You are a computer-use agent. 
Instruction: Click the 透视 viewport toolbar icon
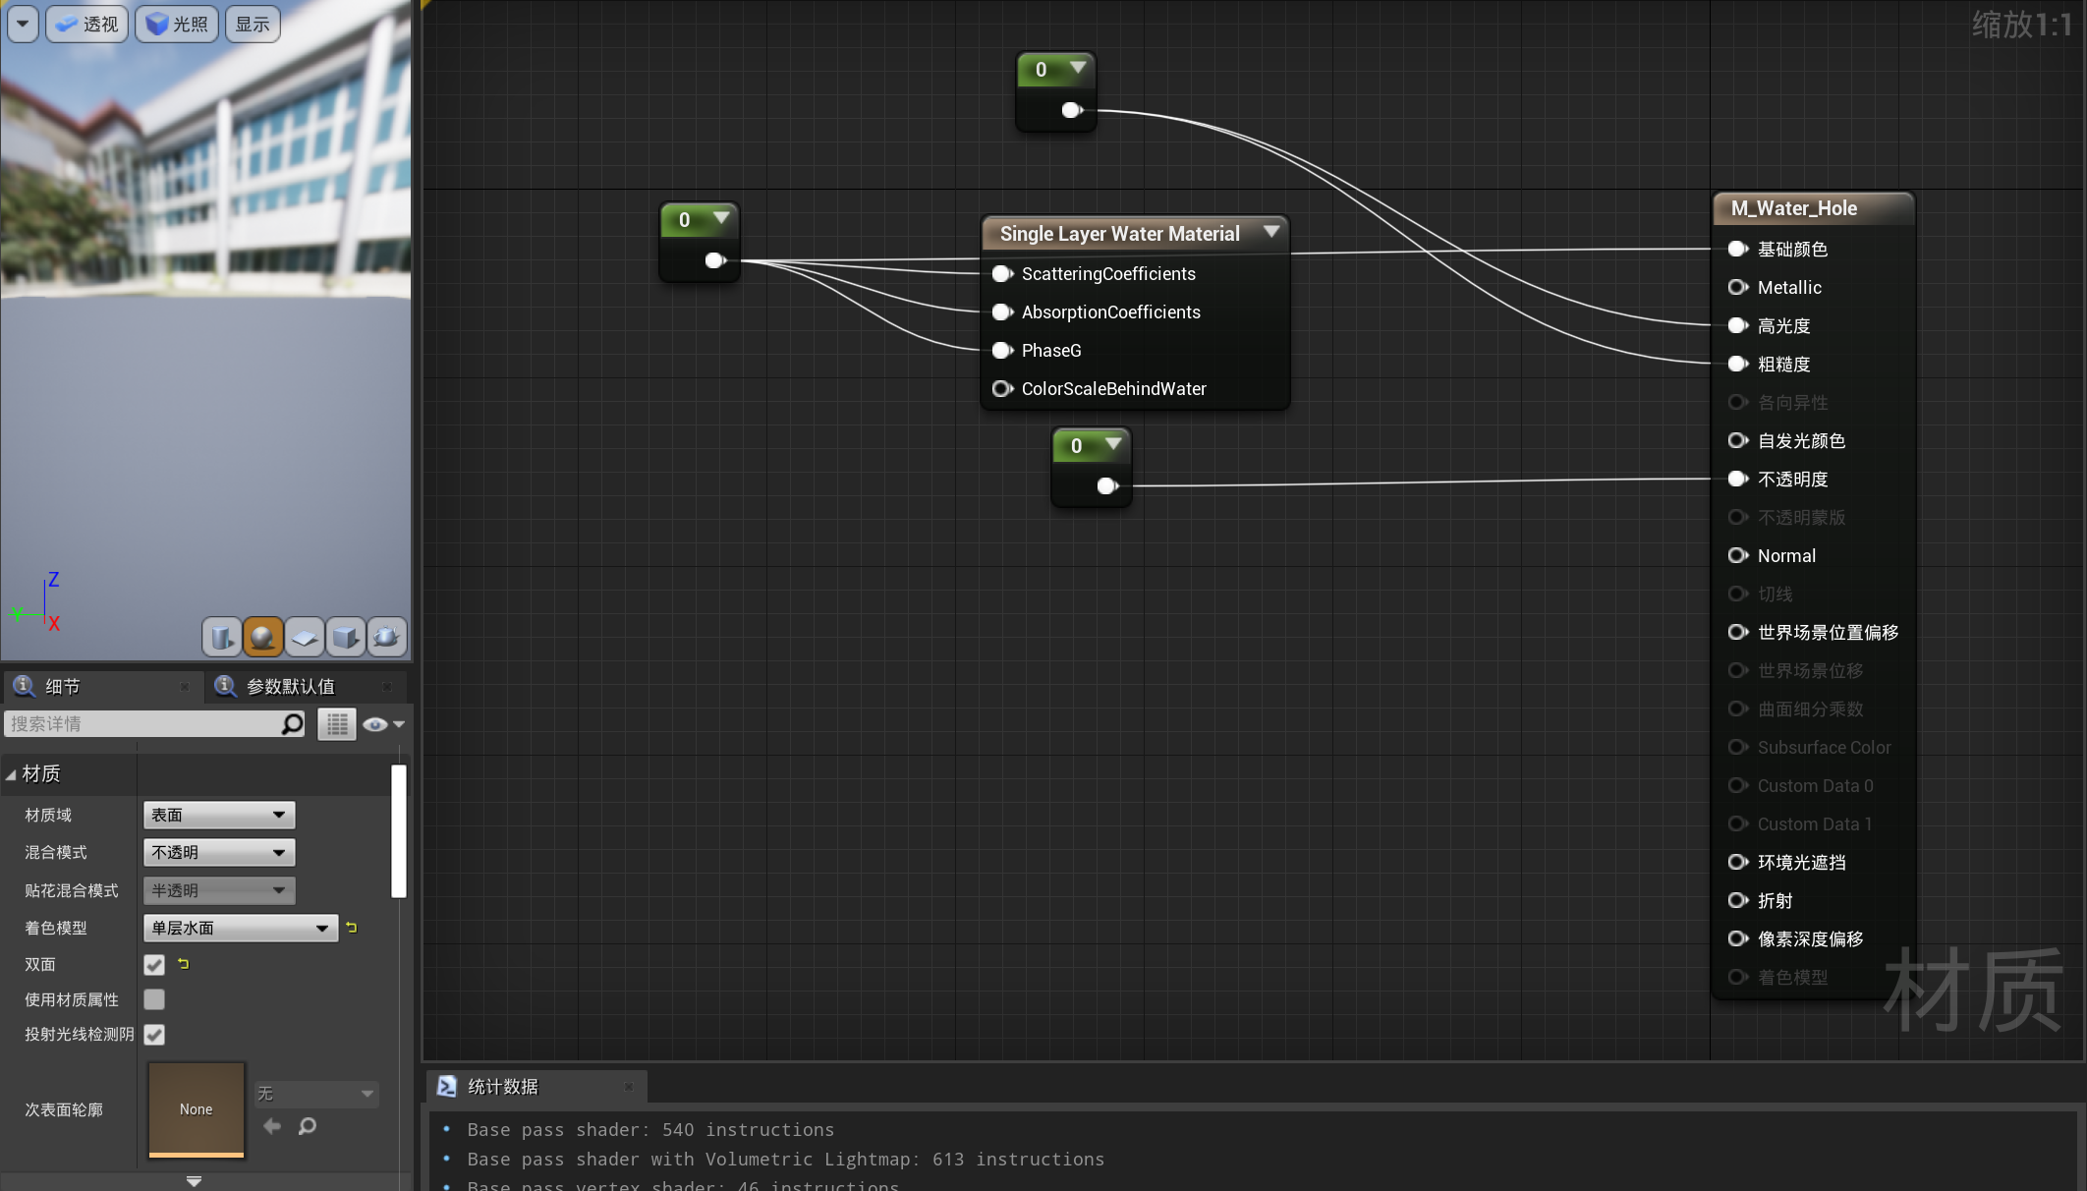pyautogui.click(x=86, y=24)
